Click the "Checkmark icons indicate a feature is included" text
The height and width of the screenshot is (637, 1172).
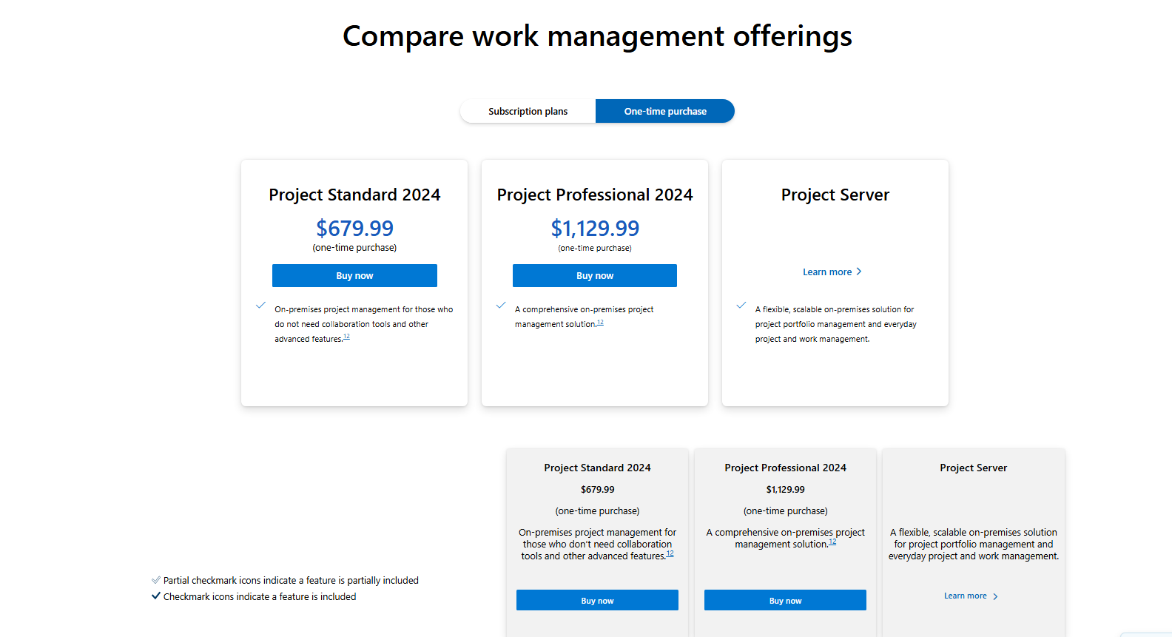coord(260,597)
